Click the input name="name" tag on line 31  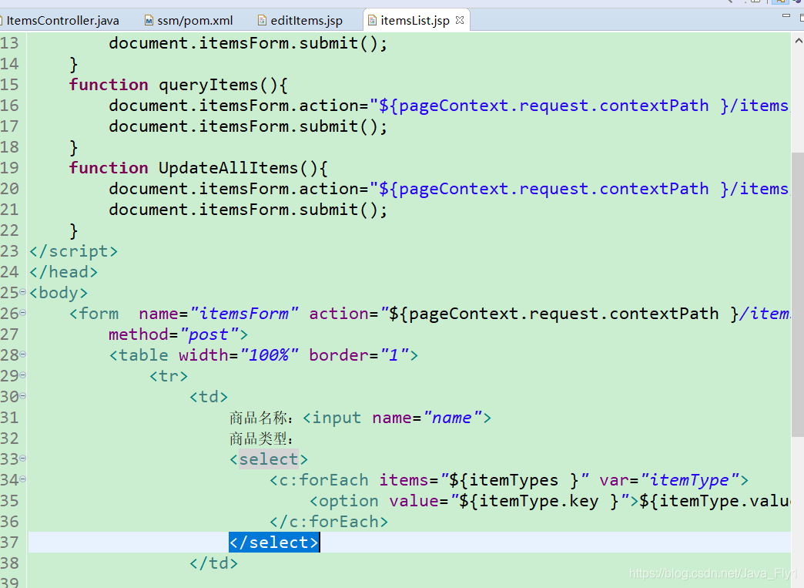pos(397,418)
